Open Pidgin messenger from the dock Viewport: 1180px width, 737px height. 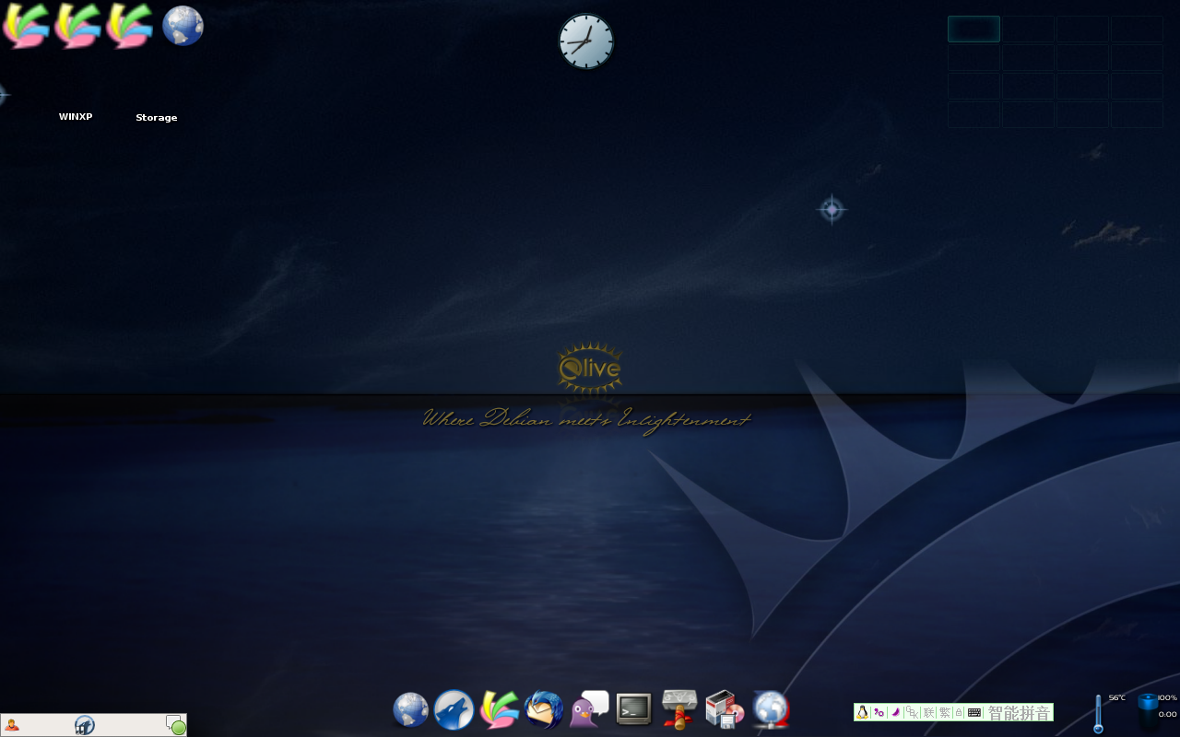click(589, 710)
